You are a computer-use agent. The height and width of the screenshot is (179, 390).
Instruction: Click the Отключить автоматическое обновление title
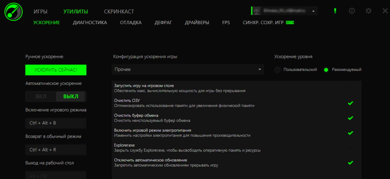point(150,160)
